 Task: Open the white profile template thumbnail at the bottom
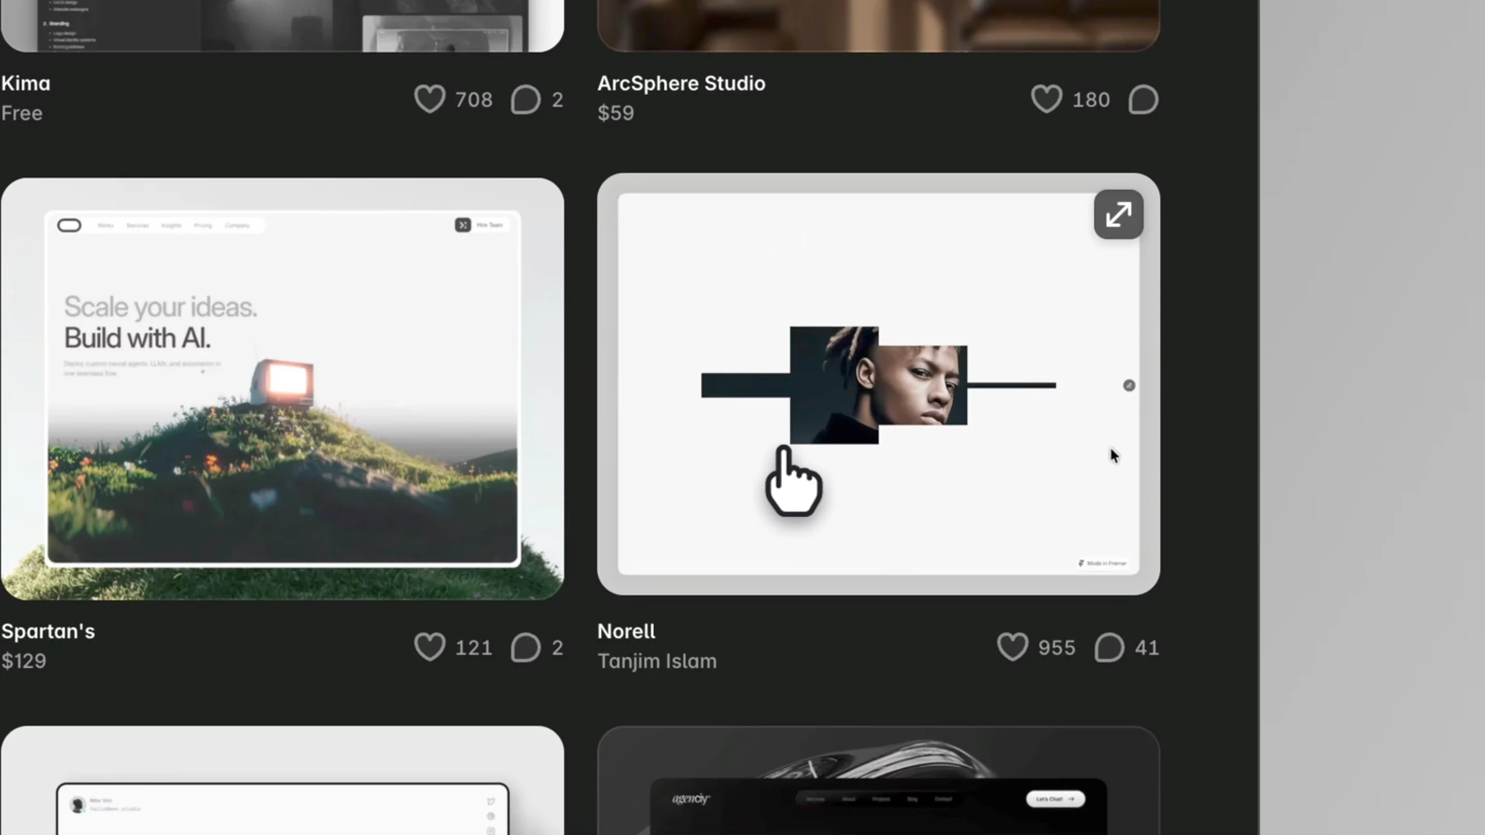(283, 781)
